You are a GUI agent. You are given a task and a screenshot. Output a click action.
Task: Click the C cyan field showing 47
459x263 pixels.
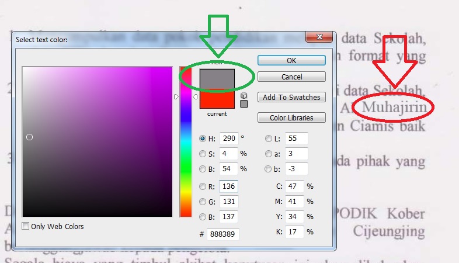tap(294, 186)
